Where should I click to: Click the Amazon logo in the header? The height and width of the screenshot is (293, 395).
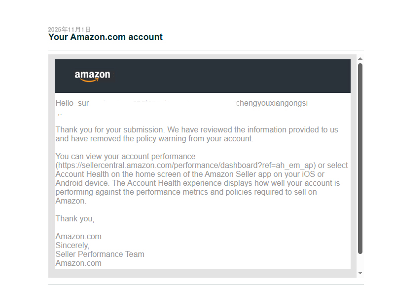coord(92,76)
